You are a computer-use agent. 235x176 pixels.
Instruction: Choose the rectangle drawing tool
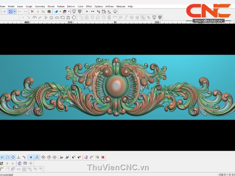(63, 18)
